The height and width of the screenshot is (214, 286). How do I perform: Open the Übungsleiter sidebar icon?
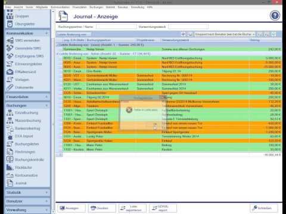click(x=10, y=24)
